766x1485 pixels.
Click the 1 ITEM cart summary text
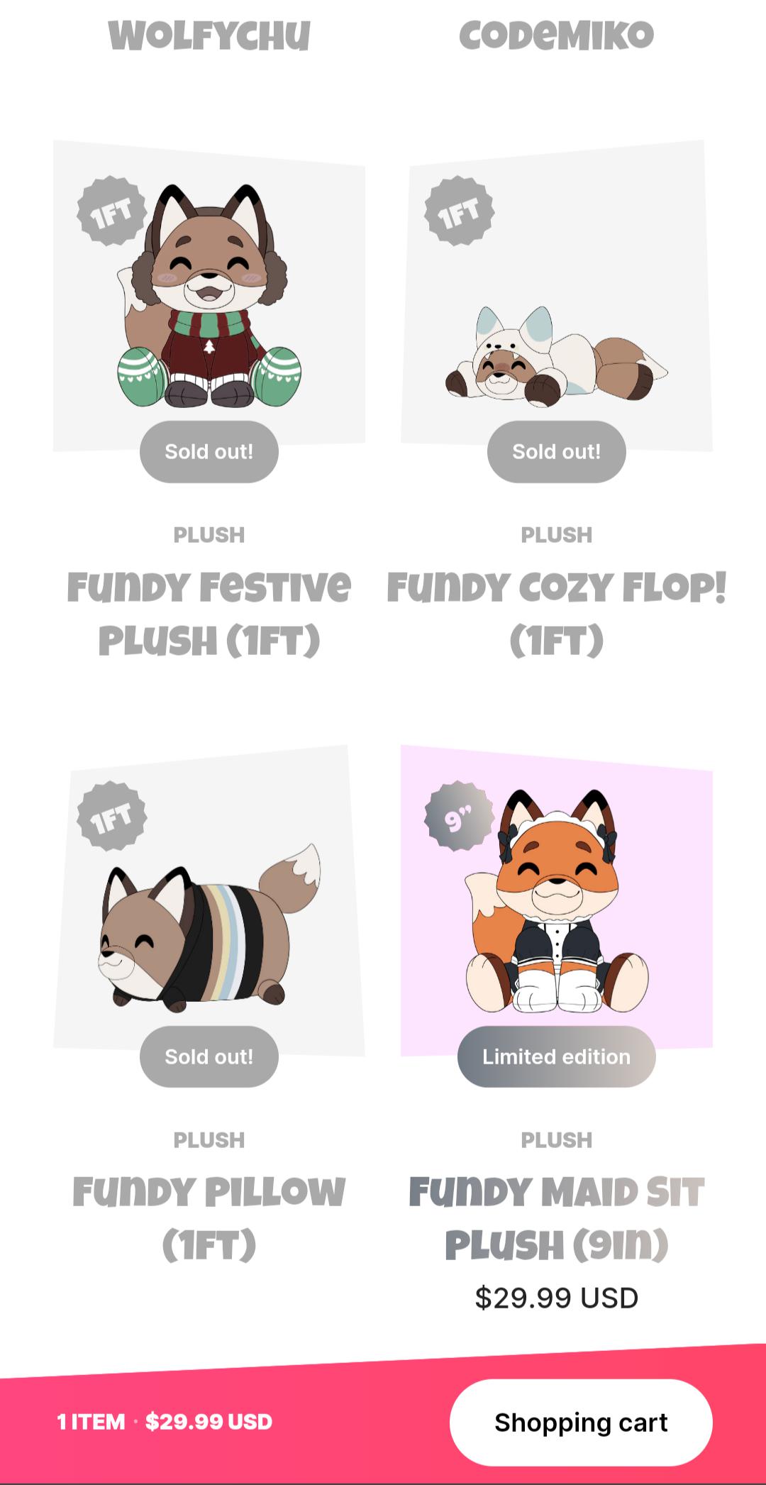point(91,1422)
